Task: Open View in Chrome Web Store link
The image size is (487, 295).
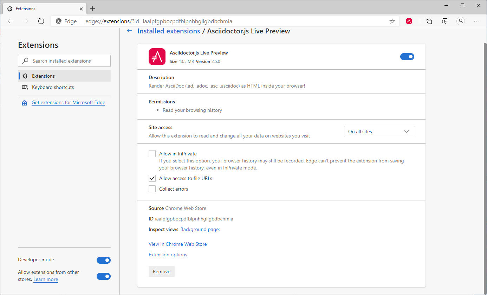Action: click(x=177, y=244)
